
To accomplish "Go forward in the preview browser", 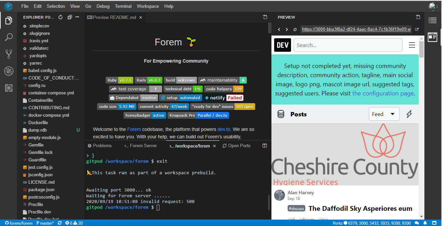I will coord(287,29).
